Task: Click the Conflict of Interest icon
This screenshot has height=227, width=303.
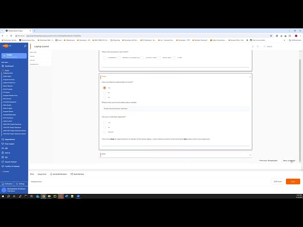Action: pos(3,166)
